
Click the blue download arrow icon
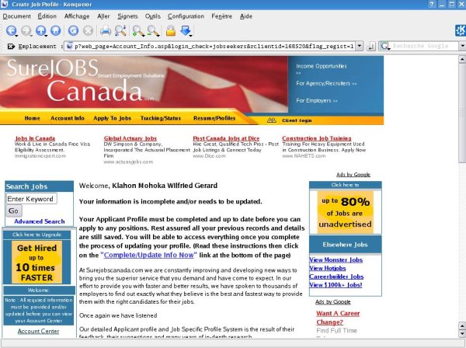click(186, 30)
